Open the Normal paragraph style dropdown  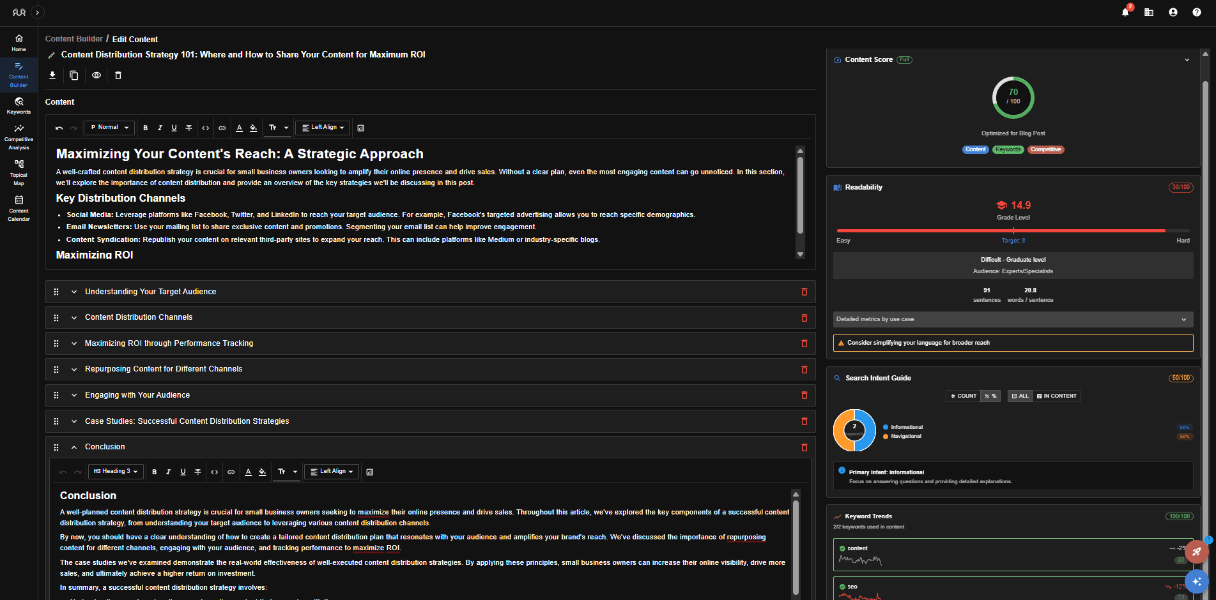pos(109,128)
